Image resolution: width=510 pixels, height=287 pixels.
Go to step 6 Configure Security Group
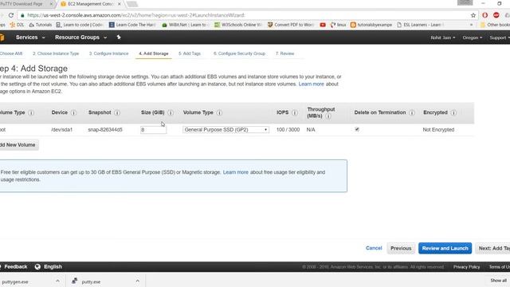pos(239,53)
